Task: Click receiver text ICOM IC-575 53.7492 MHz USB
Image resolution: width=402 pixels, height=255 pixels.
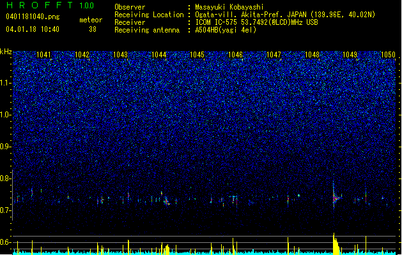Action: [257, 22]
